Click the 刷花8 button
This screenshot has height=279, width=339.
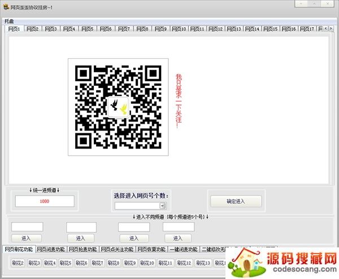pos(114,263)
